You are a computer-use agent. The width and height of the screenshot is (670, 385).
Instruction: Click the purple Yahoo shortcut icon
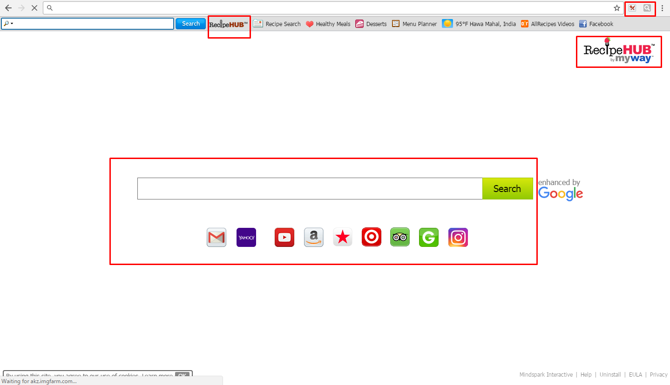coord(246,238)
